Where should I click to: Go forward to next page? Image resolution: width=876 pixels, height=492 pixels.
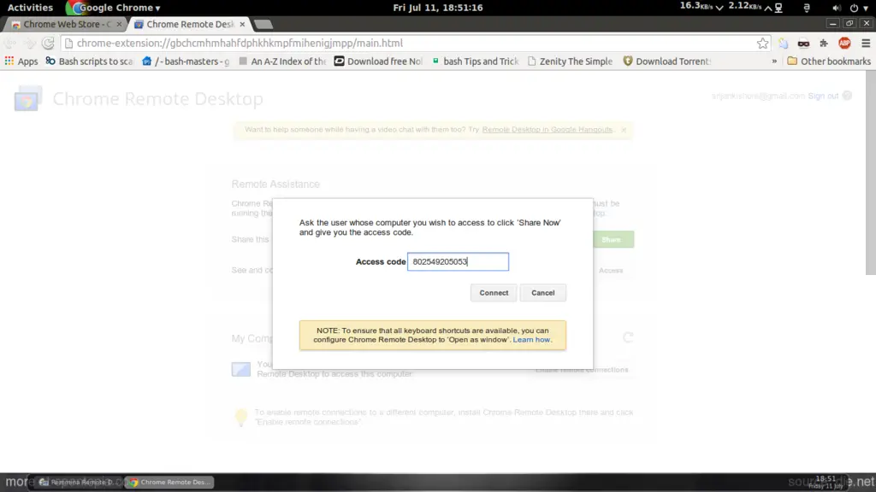pos(29,43)
